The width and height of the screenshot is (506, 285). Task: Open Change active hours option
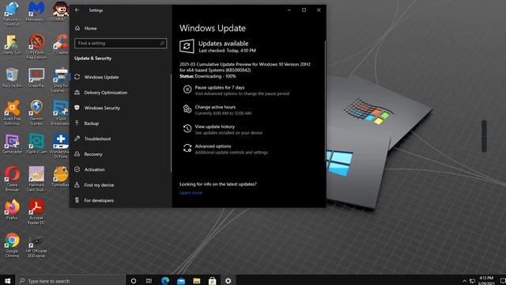coord(215,107)
